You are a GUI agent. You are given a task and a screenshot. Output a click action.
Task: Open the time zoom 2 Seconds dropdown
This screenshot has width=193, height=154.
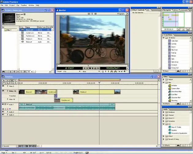coord(17,146)
